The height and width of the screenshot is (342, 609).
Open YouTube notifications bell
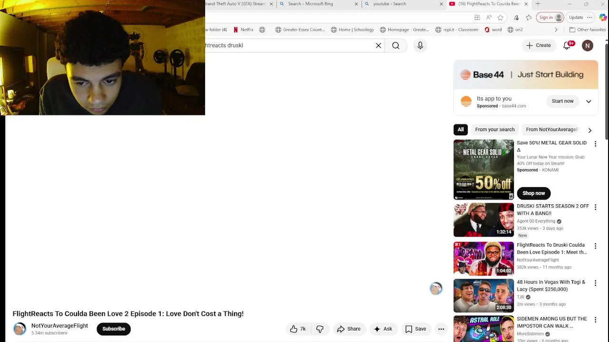[x=568, y=46]
